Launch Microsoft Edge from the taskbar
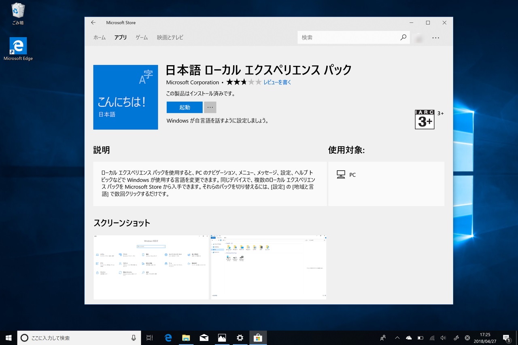 tap(168, 338)
